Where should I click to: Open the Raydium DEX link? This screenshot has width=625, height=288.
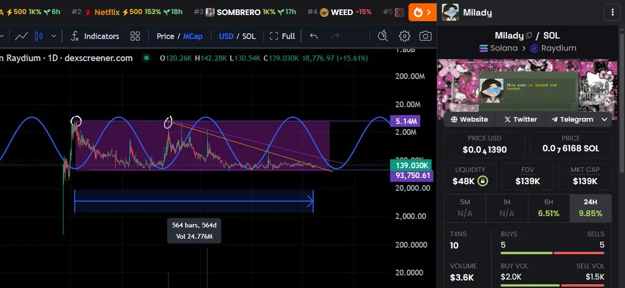554,48
